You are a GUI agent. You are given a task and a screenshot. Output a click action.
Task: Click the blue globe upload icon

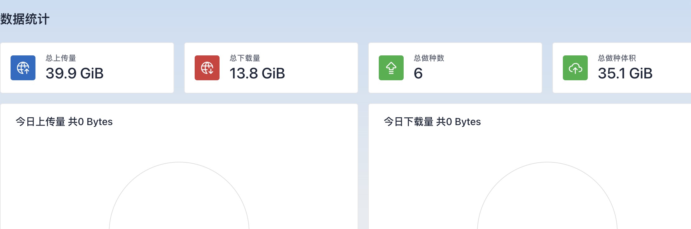[23, 68]
